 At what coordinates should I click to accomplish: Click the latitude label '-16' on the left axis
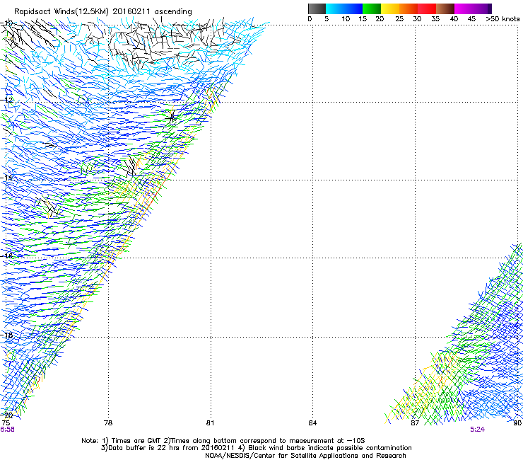click(7, 256)
